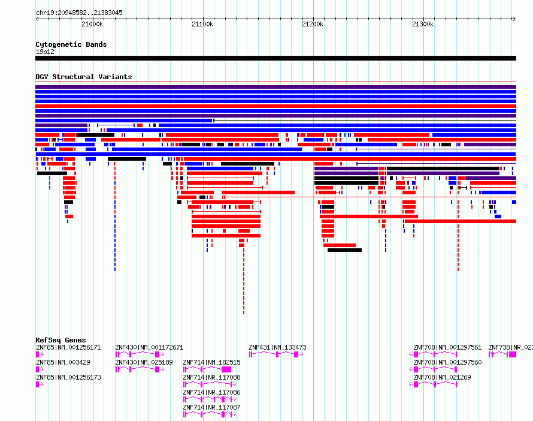Select ZNF714 NM_182515 gene model glyph
The image size is (533, 421).
(207, 369)
